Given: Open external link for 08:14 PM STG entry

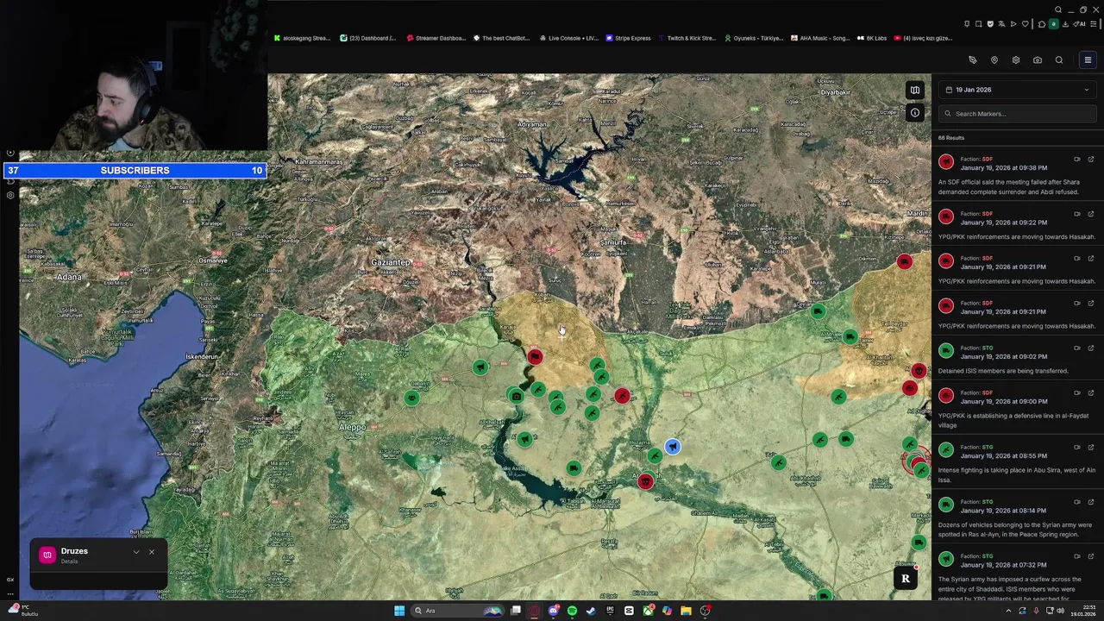Looking at the screenshot, I should point(1090,501).
